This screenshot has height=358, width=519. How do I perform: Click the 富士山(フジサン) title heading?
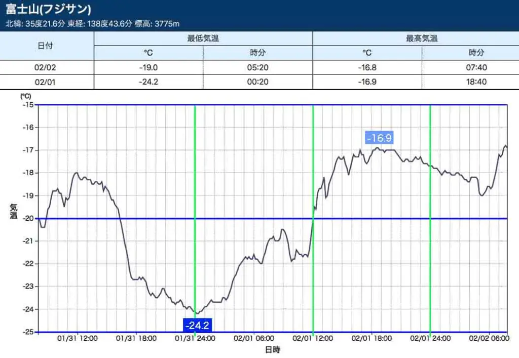click(48, 9)
